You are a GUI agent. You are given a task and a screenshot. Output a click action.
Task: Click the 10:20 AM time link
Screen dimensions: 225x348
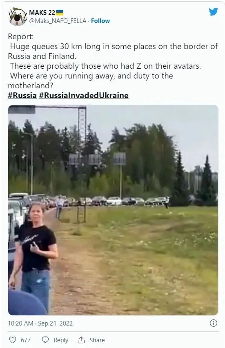point(20,323)
